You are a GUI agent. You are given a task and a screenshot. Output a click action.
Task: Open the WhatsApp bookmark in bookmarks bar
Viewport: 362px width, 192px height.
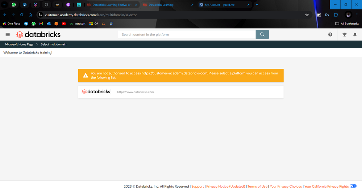pyautogui.click(x=33, y=24)
